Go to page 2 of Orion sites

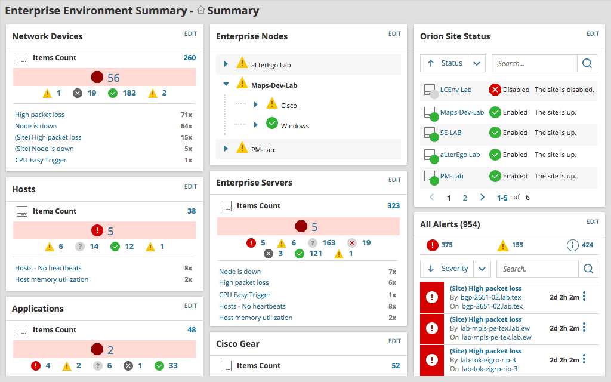tap(465, 198)
